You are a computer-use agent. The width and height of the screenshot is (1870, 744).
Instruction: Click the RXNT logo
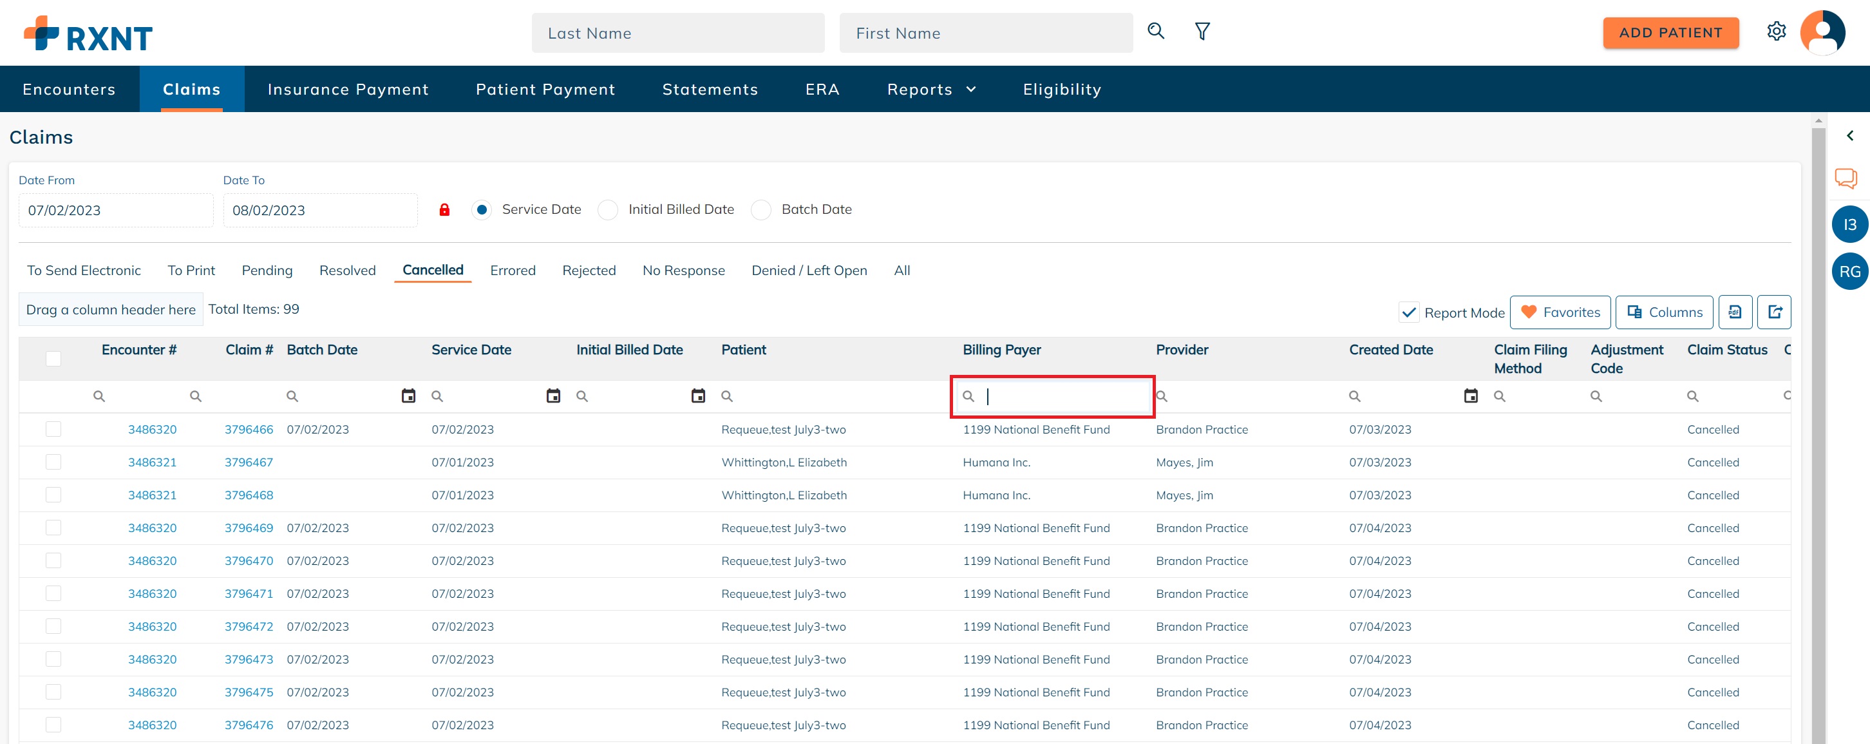(88, 33)
